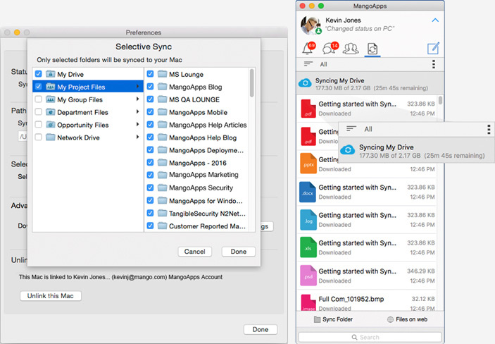Click the psd file icon
The height and width of the screenshot is (344, 495).
308,276
